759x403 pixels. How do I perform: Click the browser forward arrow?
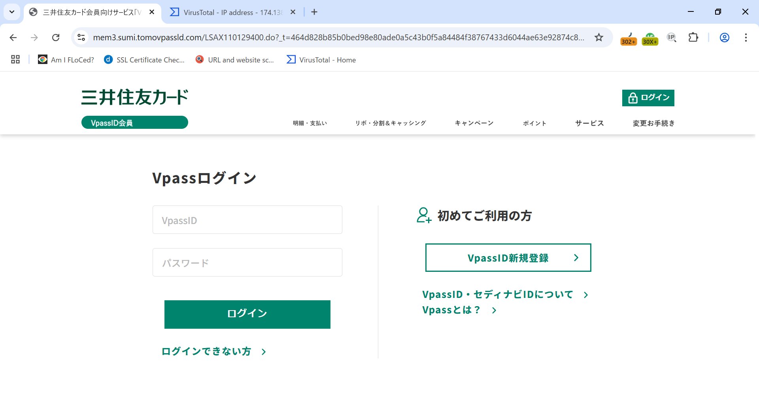[34, 38]
